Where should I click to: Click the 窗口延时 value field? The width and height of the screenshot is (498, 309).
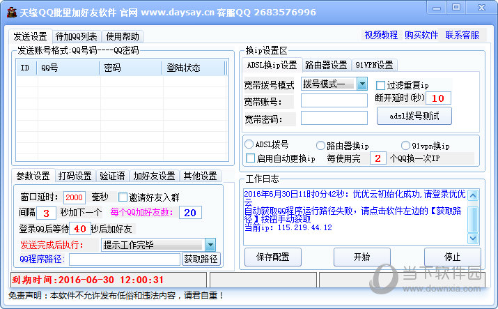point(75,197)
